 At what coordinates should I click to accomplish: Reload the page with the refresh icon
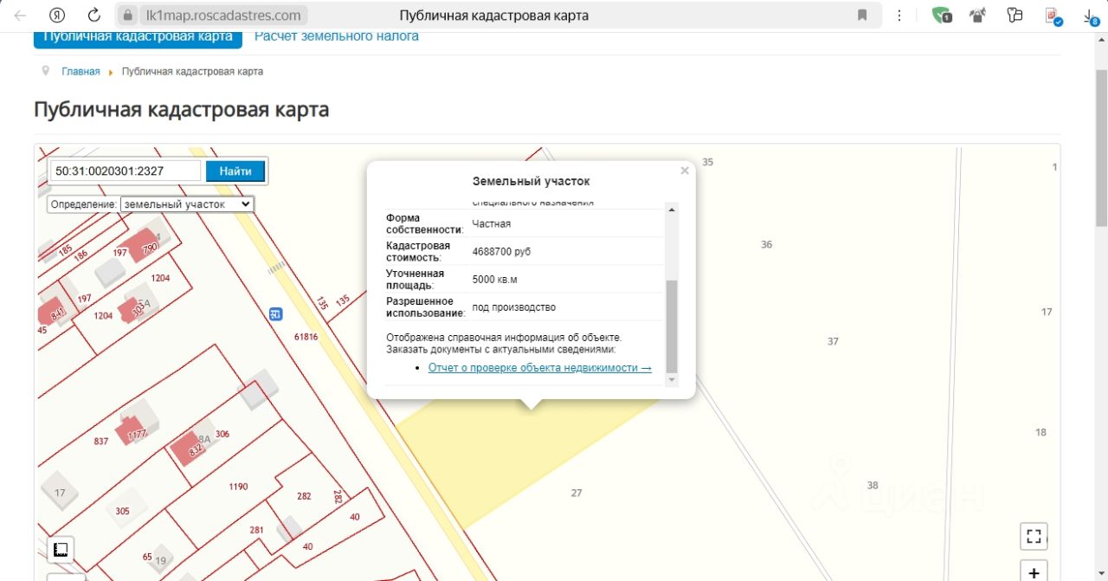click(x=94, y=16)
